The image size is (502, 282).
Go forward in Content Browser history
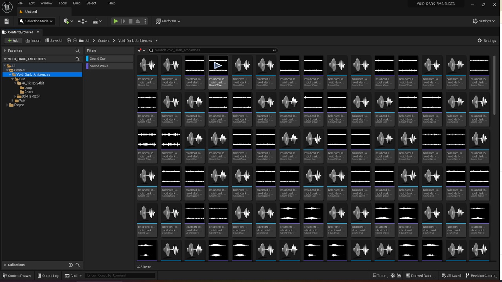75,40
